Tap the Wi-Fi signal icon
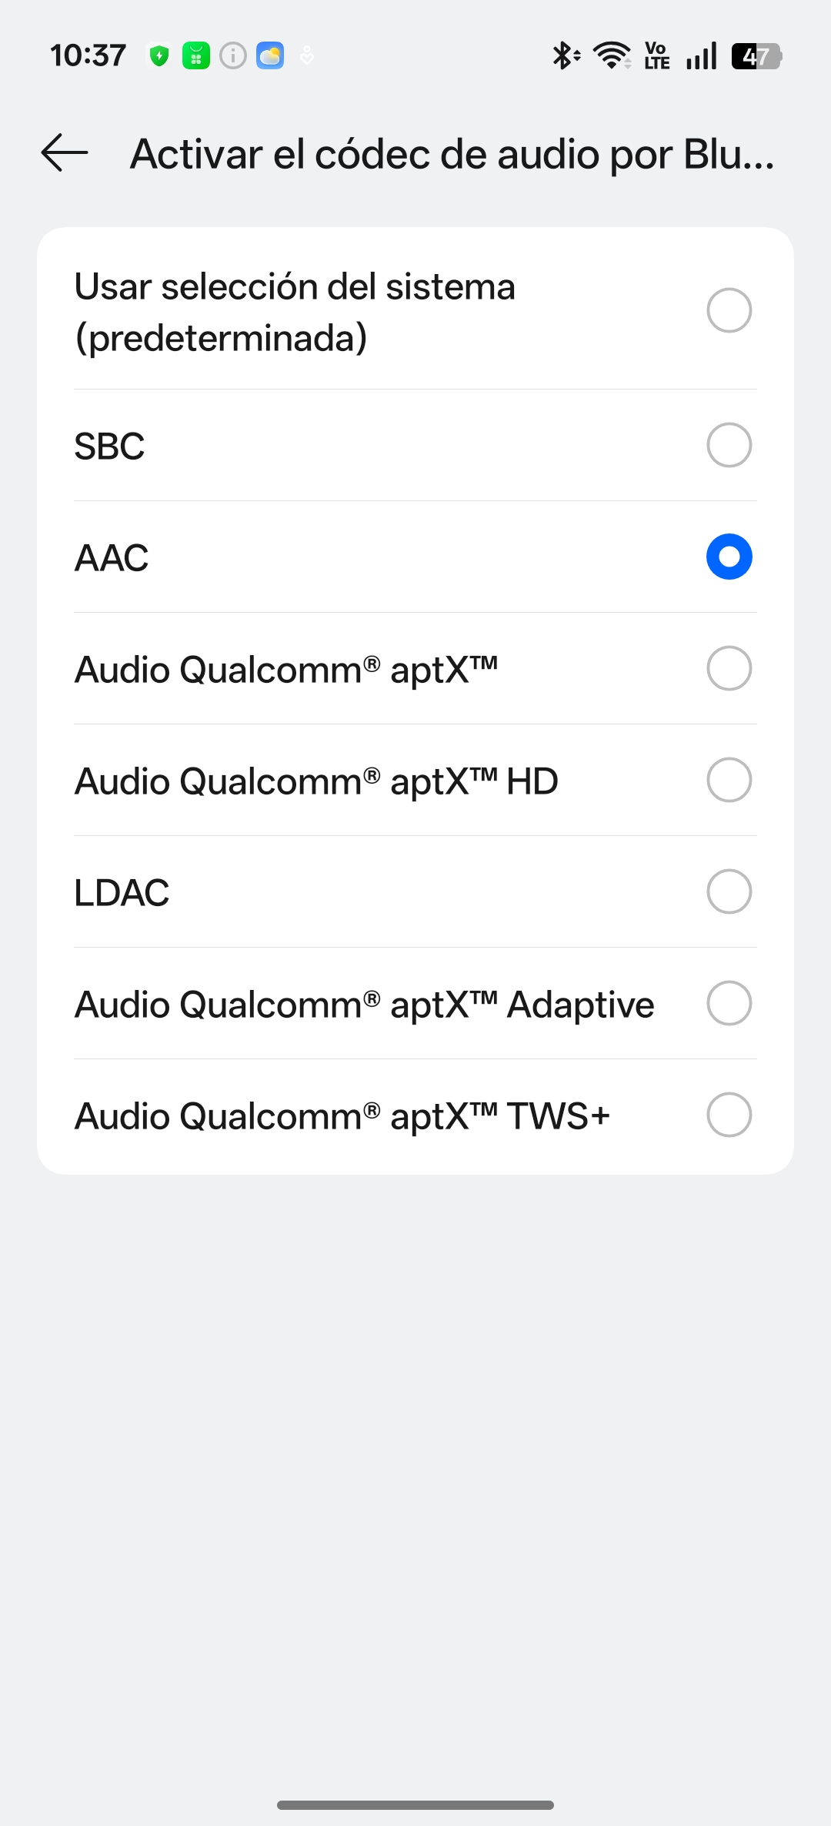This screenshot has height=1826, width=831. [x=612, y=56]
